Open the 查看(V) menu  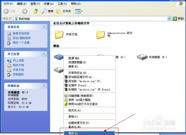(x=35, y=4)
